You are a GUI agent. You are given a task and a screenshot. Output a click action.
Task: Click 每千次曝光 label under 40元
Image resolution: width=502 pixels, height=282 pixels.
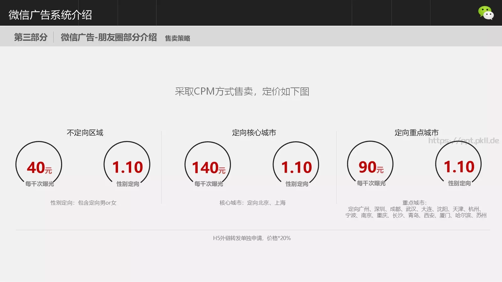click(40, 184)
